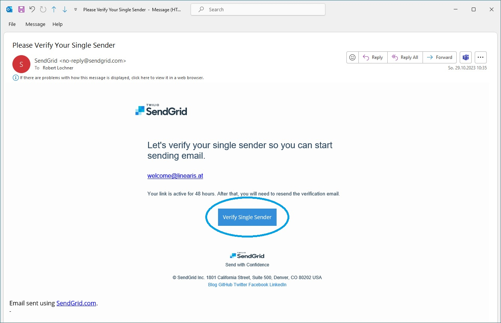Click the Outlook application icon

coord(9,9)
